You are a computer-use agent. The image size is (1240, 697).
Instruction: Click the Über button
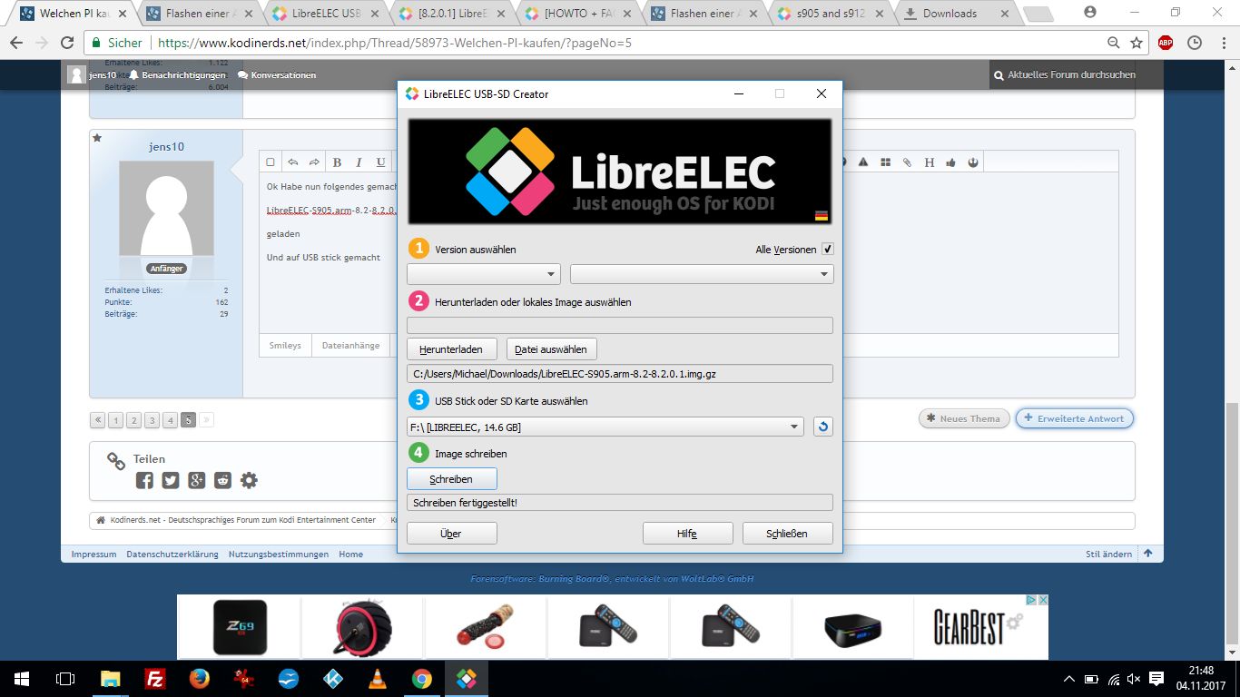tap(451, 534)
